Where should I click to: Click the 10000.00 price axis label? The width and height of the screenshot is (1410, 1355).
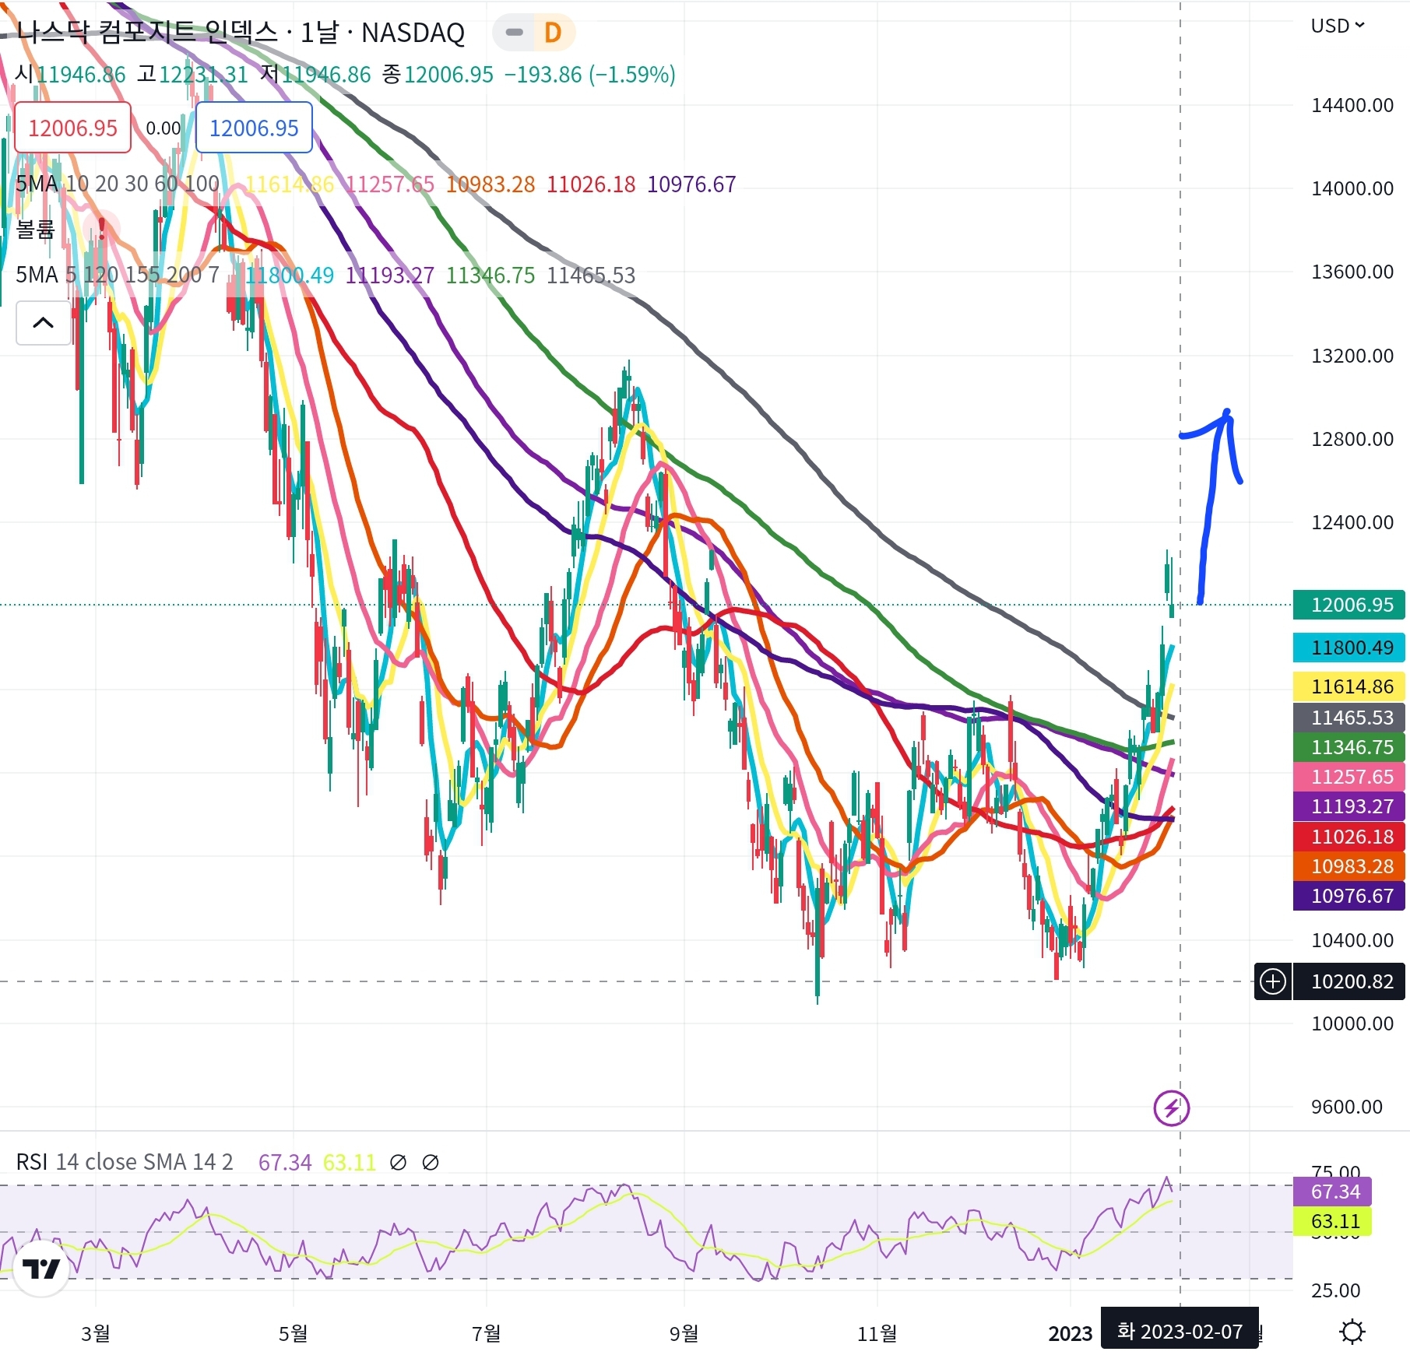coord(1352,1023)
